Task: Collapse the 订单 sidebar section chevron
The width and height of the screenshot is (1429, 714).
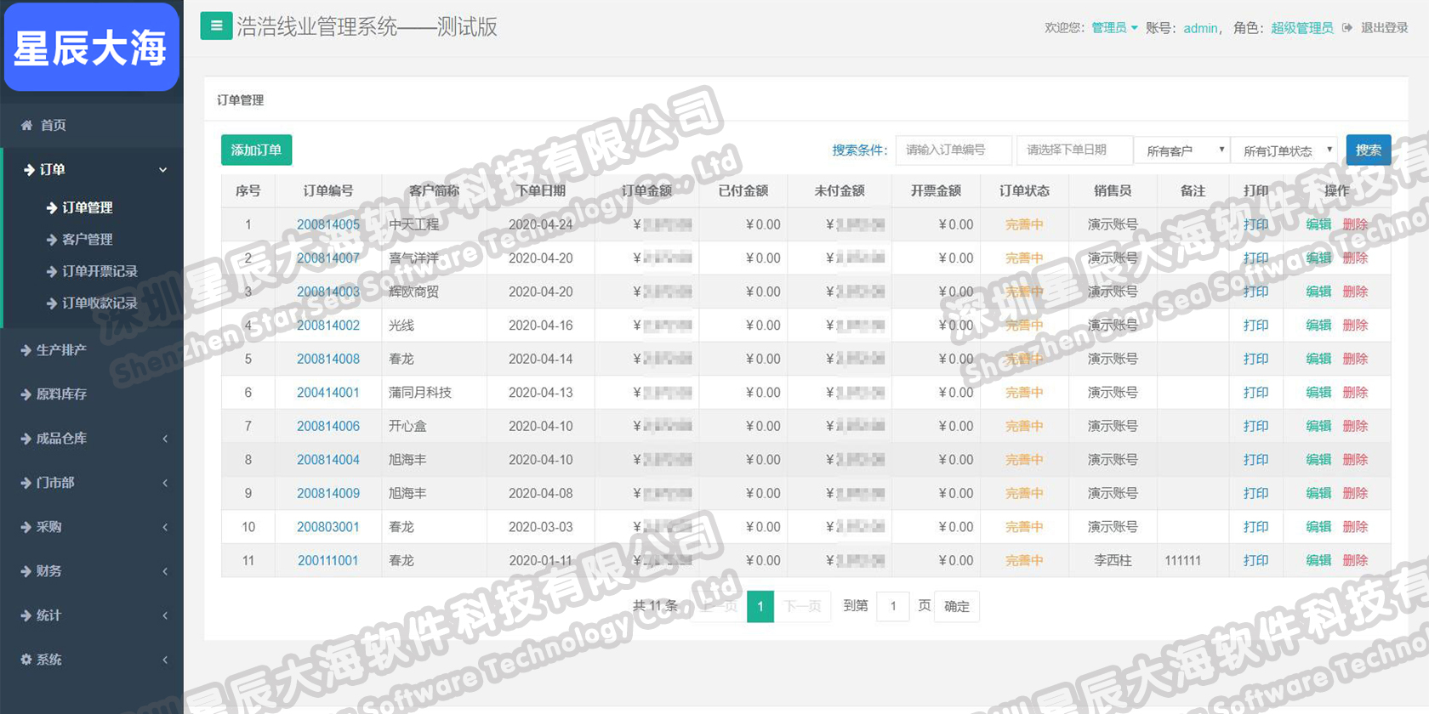Action: [162, 170]
